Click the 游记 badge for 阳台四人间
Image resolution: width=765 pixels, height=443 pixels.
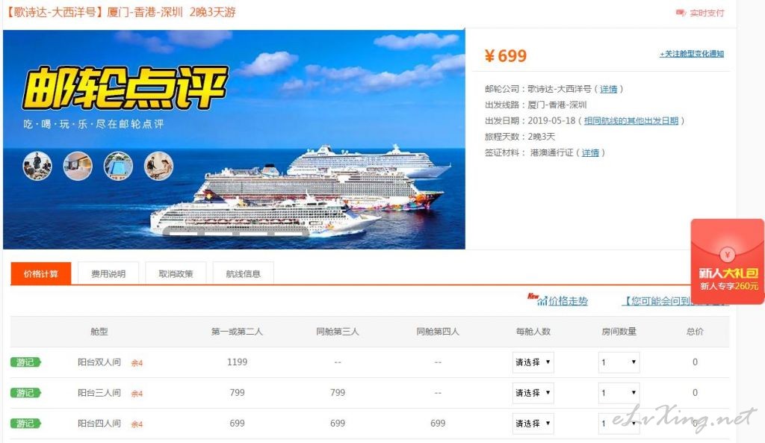click(x=25, y=424)
